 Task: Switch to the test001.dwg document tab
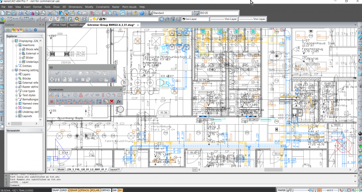point(74,25)
